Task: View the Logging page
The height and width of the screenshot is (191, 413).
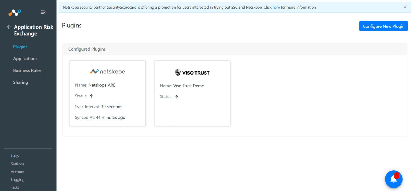Action: coord(17,179)
